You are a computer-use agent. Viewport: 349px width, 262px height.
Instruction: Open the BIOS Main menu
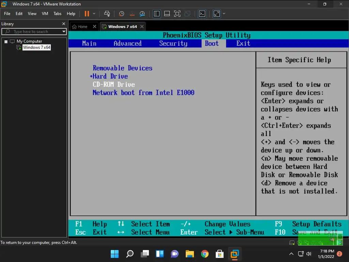(x=89, y=43)
